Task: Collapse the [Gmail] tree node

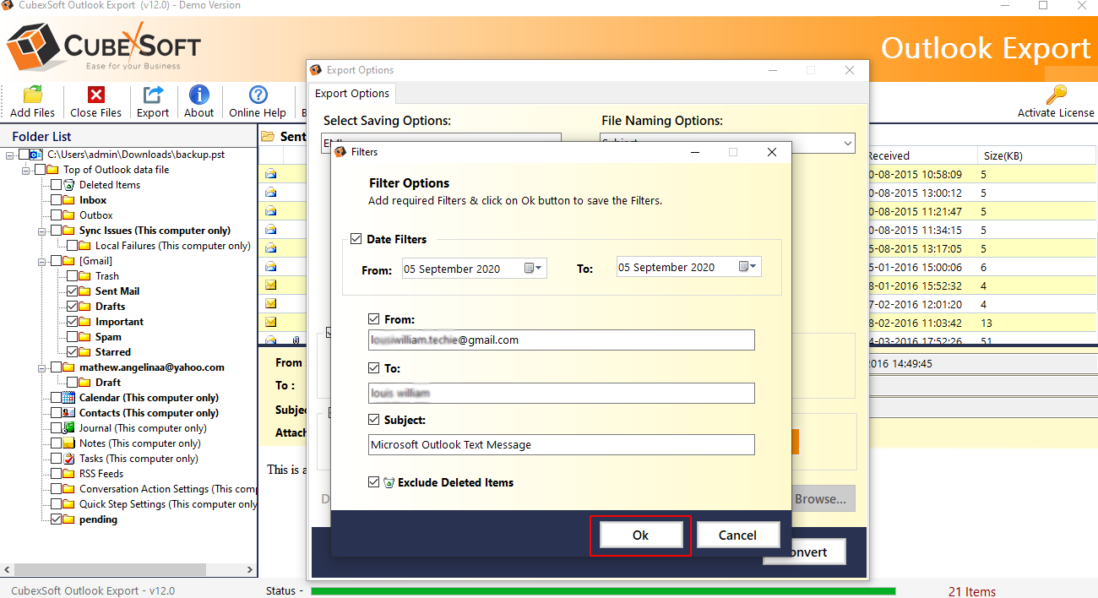Action: tap(43, 261)
